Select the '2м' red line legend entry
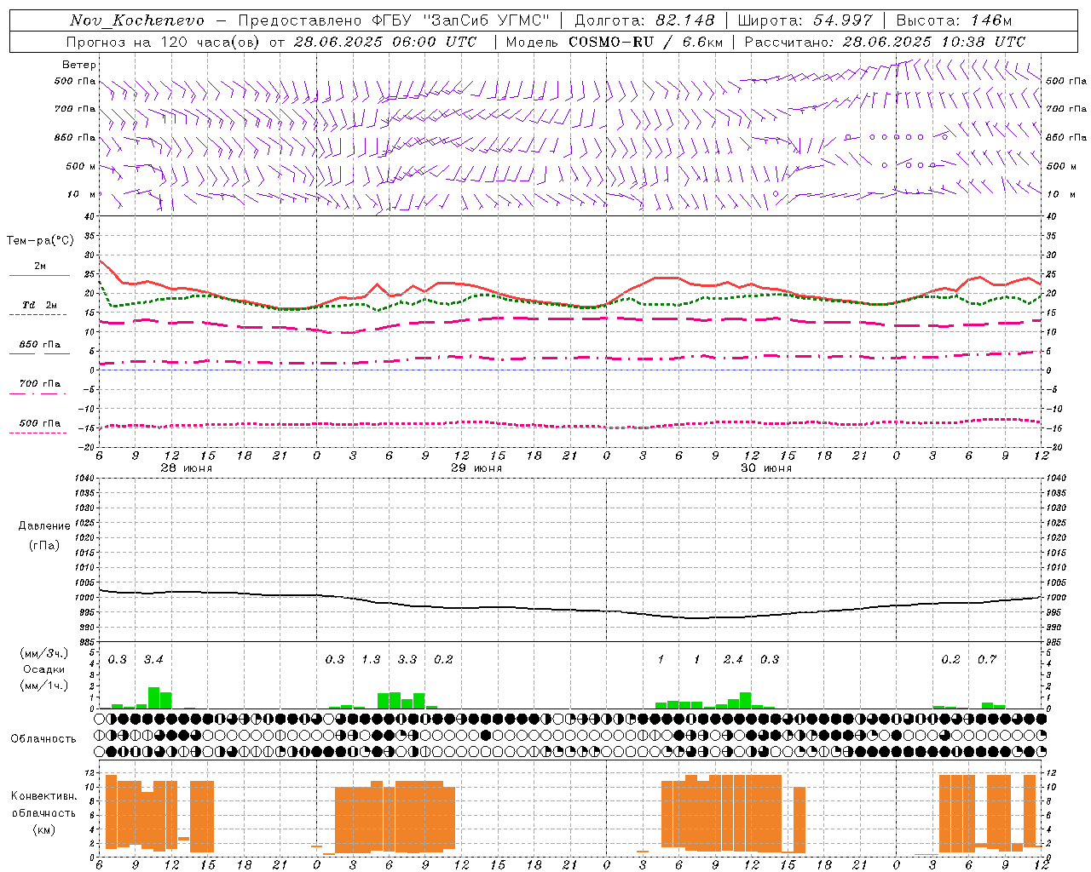Screen dimensions: 1091x872 [x=40, y=267]
